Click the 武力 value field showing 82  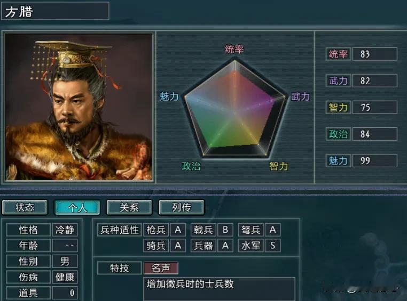[374, 81]
